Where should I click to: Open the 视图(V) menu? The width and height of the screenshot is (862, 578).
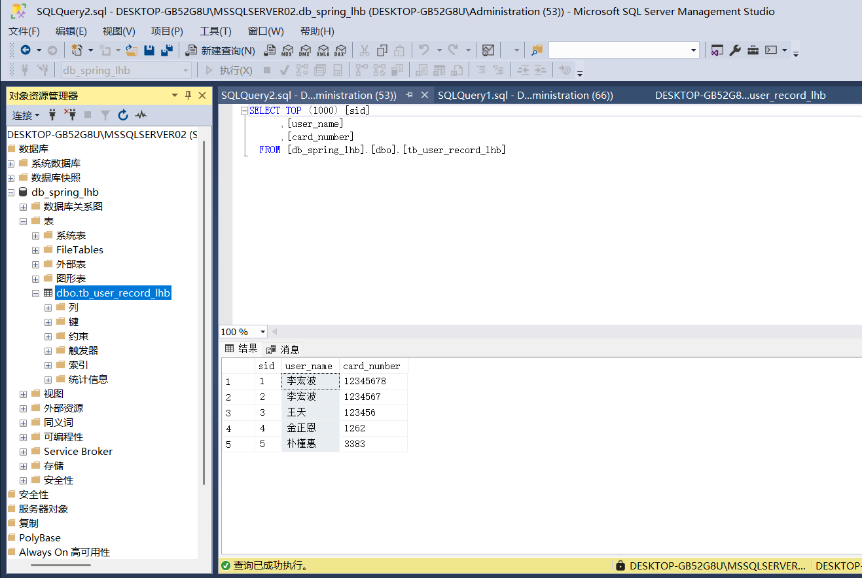[119, 31]
